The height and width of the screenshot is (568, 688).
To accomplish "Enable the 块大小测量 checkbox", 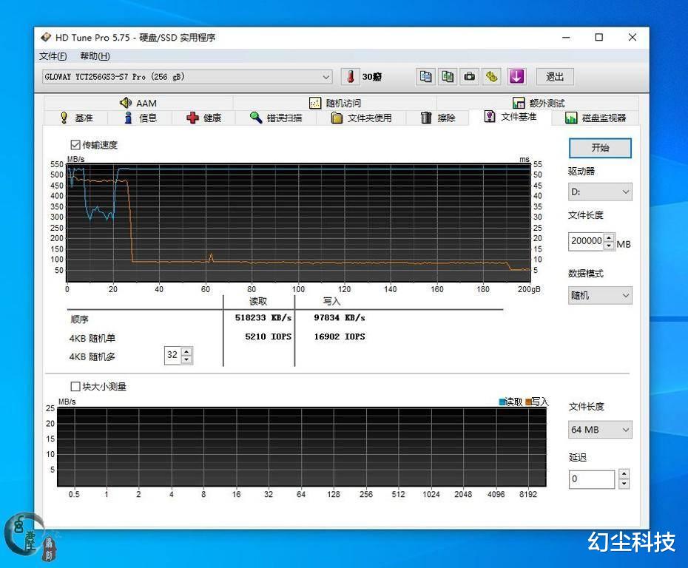I will [x=75, y=386].
